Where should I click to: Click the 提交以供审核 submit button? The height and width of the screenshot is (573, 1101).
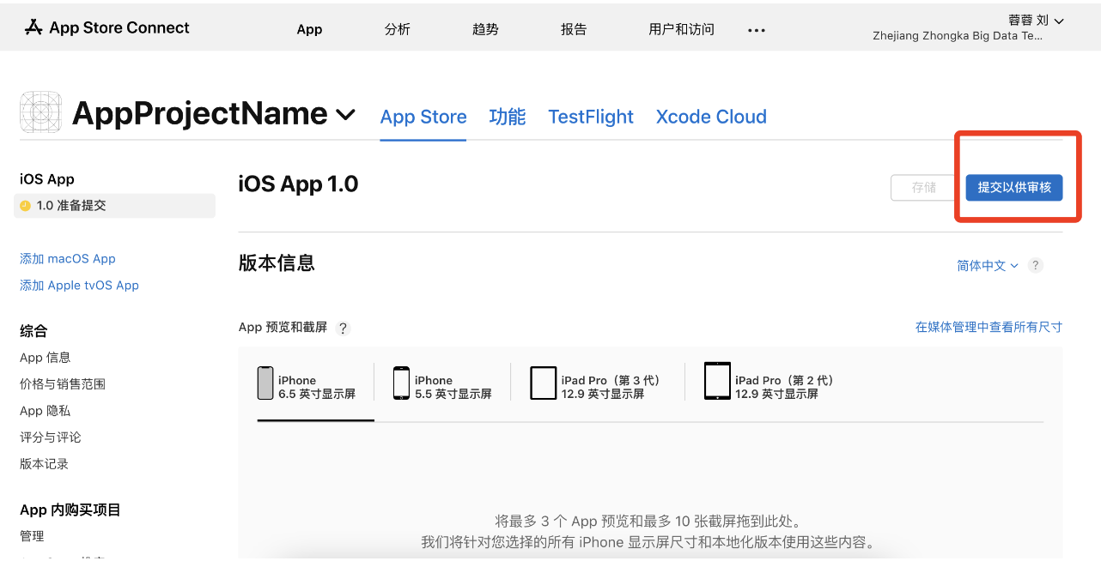(x=1014, y=188)
